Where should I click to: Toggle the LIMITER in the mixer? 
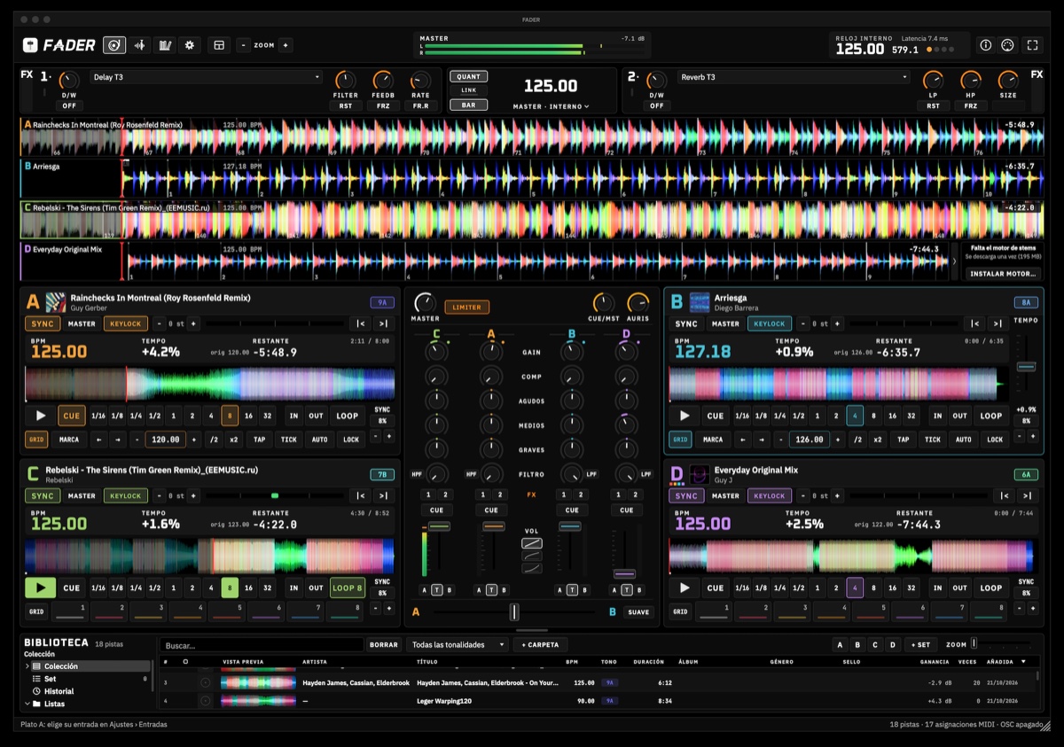[466, 307]
